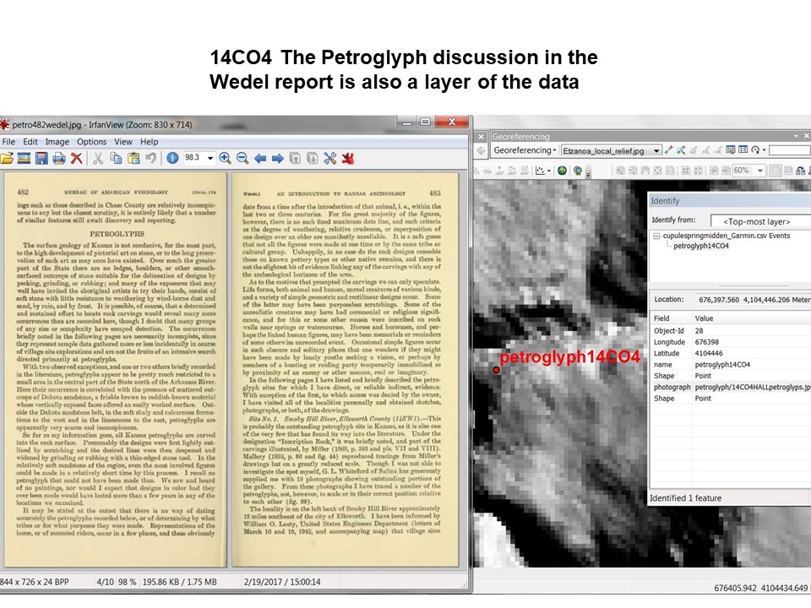Click the Save floppy disk icon
811x608 pixels.
[41, 158]
